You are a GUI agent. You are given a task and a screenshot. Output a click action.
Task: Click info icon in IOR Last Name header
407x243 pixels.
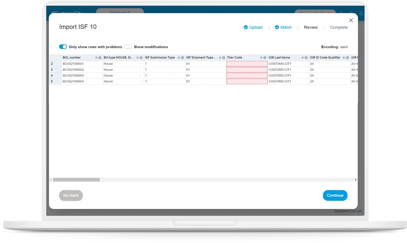tap(306, 58)
